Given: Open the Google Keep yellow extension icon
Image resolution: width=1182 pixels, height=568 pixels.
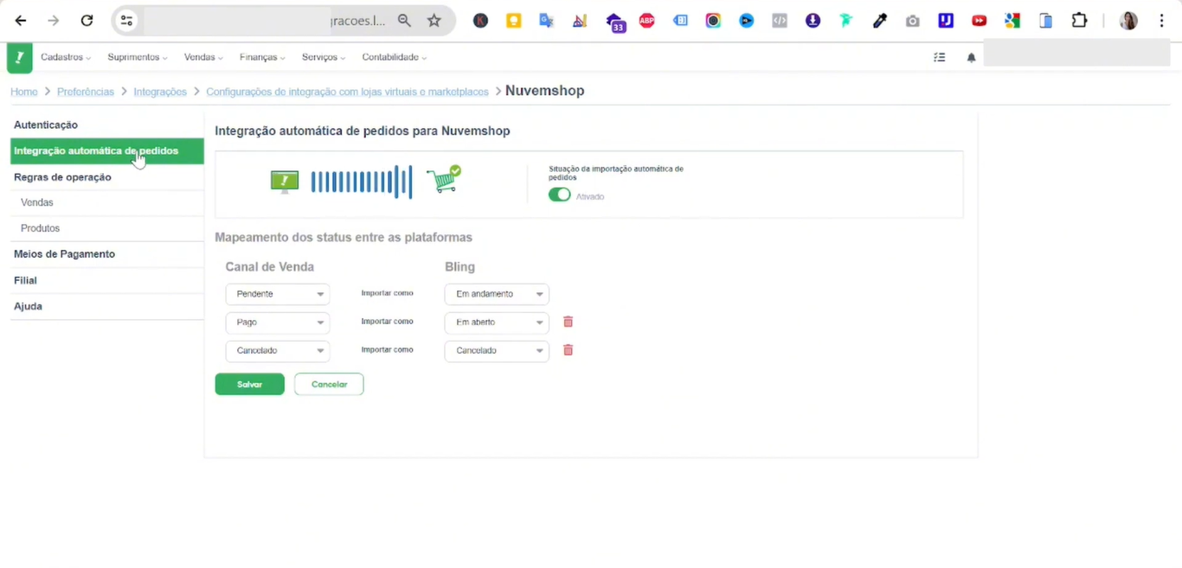Looking at the screenshot, I should [x=514, y=21].
